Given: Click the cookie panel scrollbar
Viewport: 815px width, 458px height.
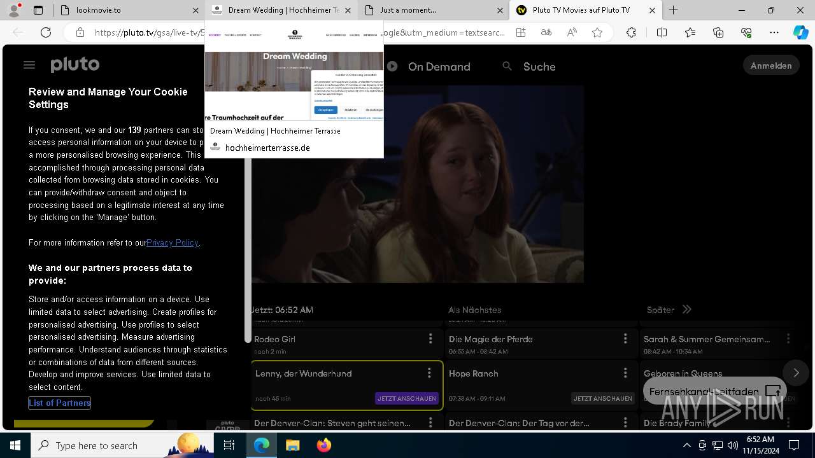Looking at the screenshot, I should [248, 251].
